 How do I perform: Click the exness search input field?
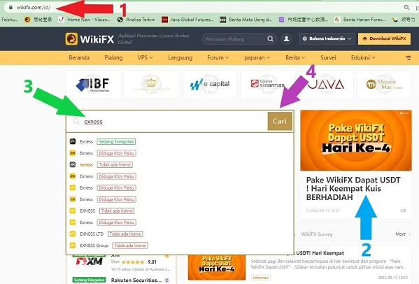pyautogui.click(x=167, y=121)
